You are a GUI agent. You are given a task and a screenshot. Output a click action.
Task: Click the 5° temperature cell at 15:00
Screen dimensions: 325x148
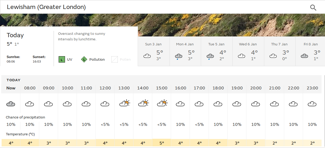[162, 143]
